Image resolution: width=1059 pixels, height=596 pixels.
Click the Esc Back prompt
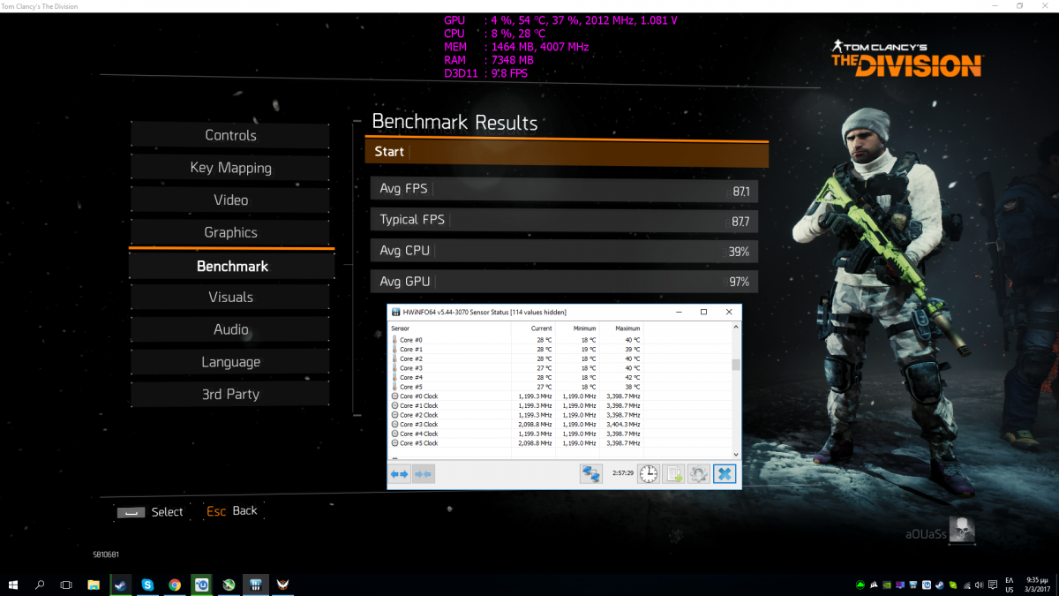232,510
